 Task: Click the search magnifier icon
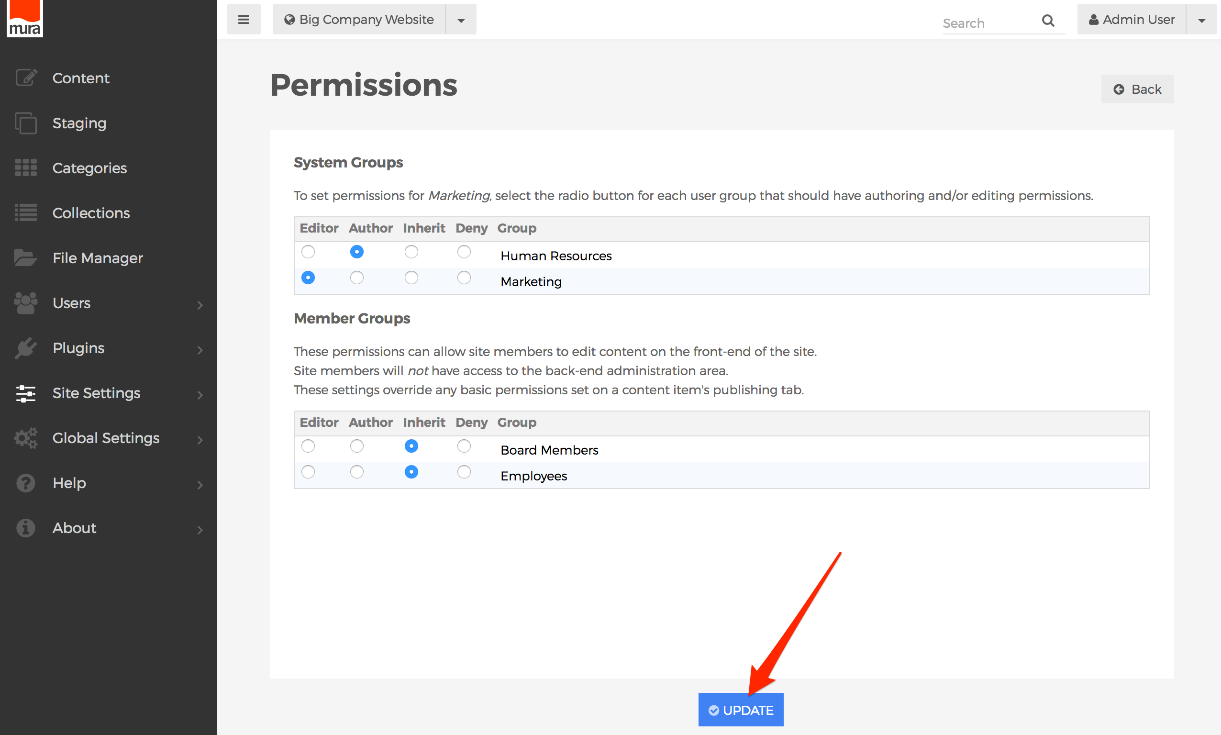1048,21
